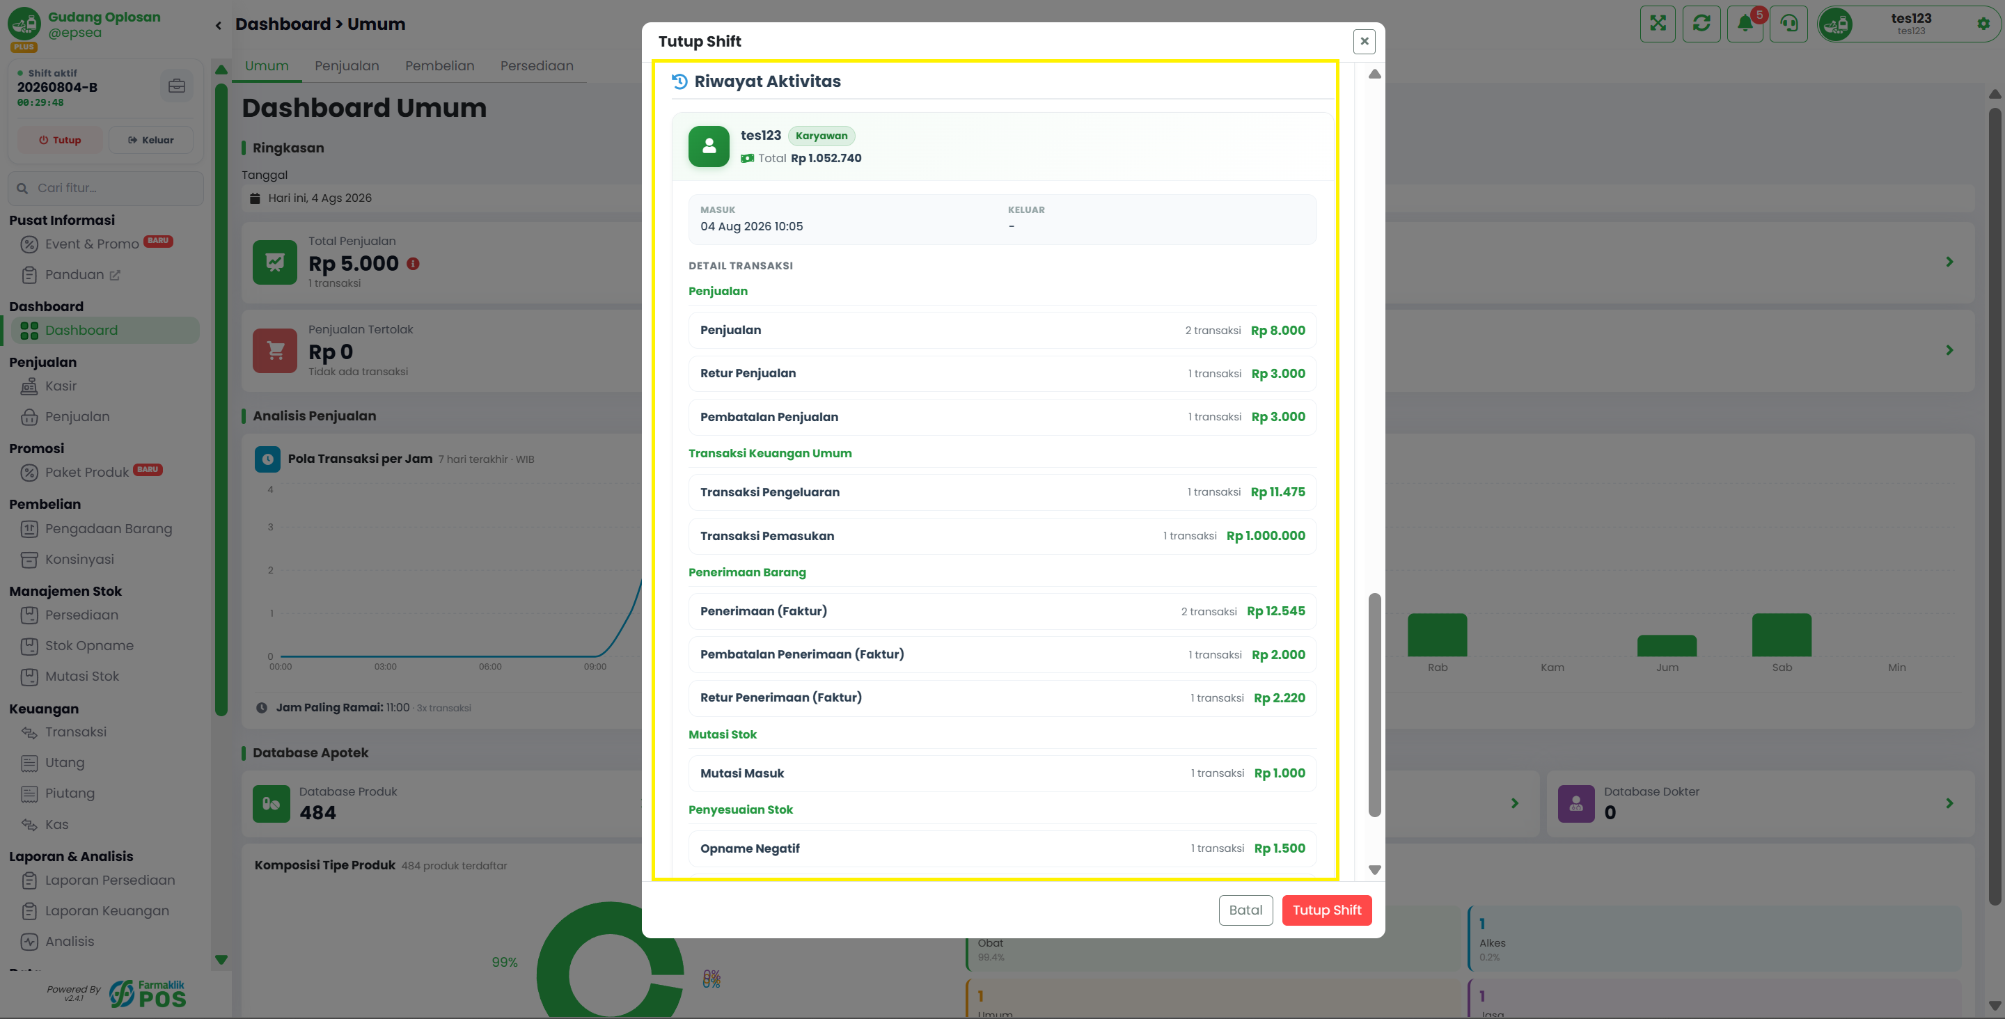This screenshot has width=2005, height=1019.
Task: Select Dashboard in the sidebar
Action: [x=106, y=330]
